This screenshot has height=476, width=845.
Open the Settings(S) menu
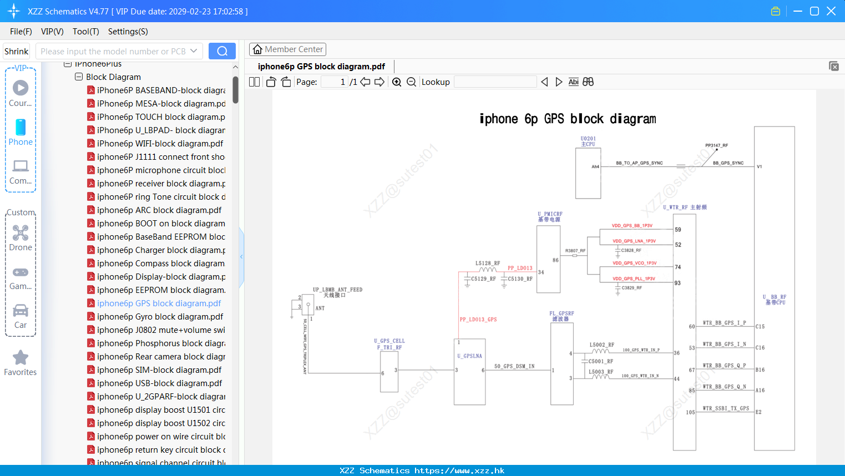pyautogui.click(x=128, y=32)
